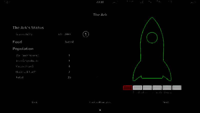Click the population row showing value 7
The image size is (200, 113).
tap(26, 72)
